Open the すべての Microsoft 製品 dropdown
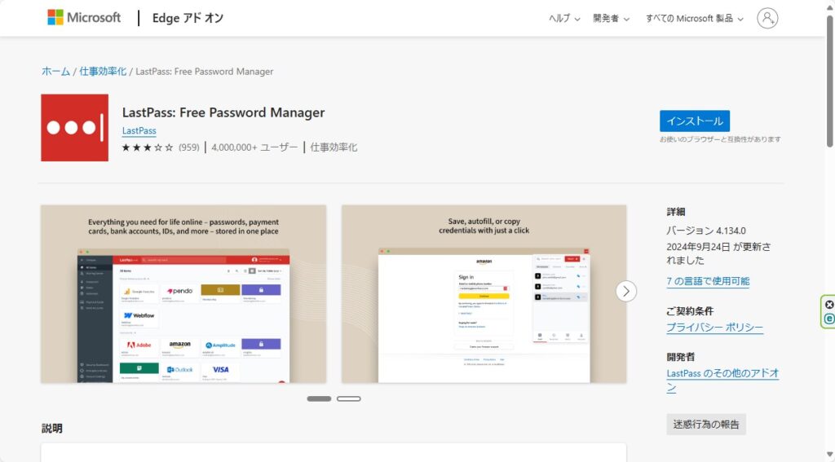Screen dimensions: 835x462 point(694,19)
